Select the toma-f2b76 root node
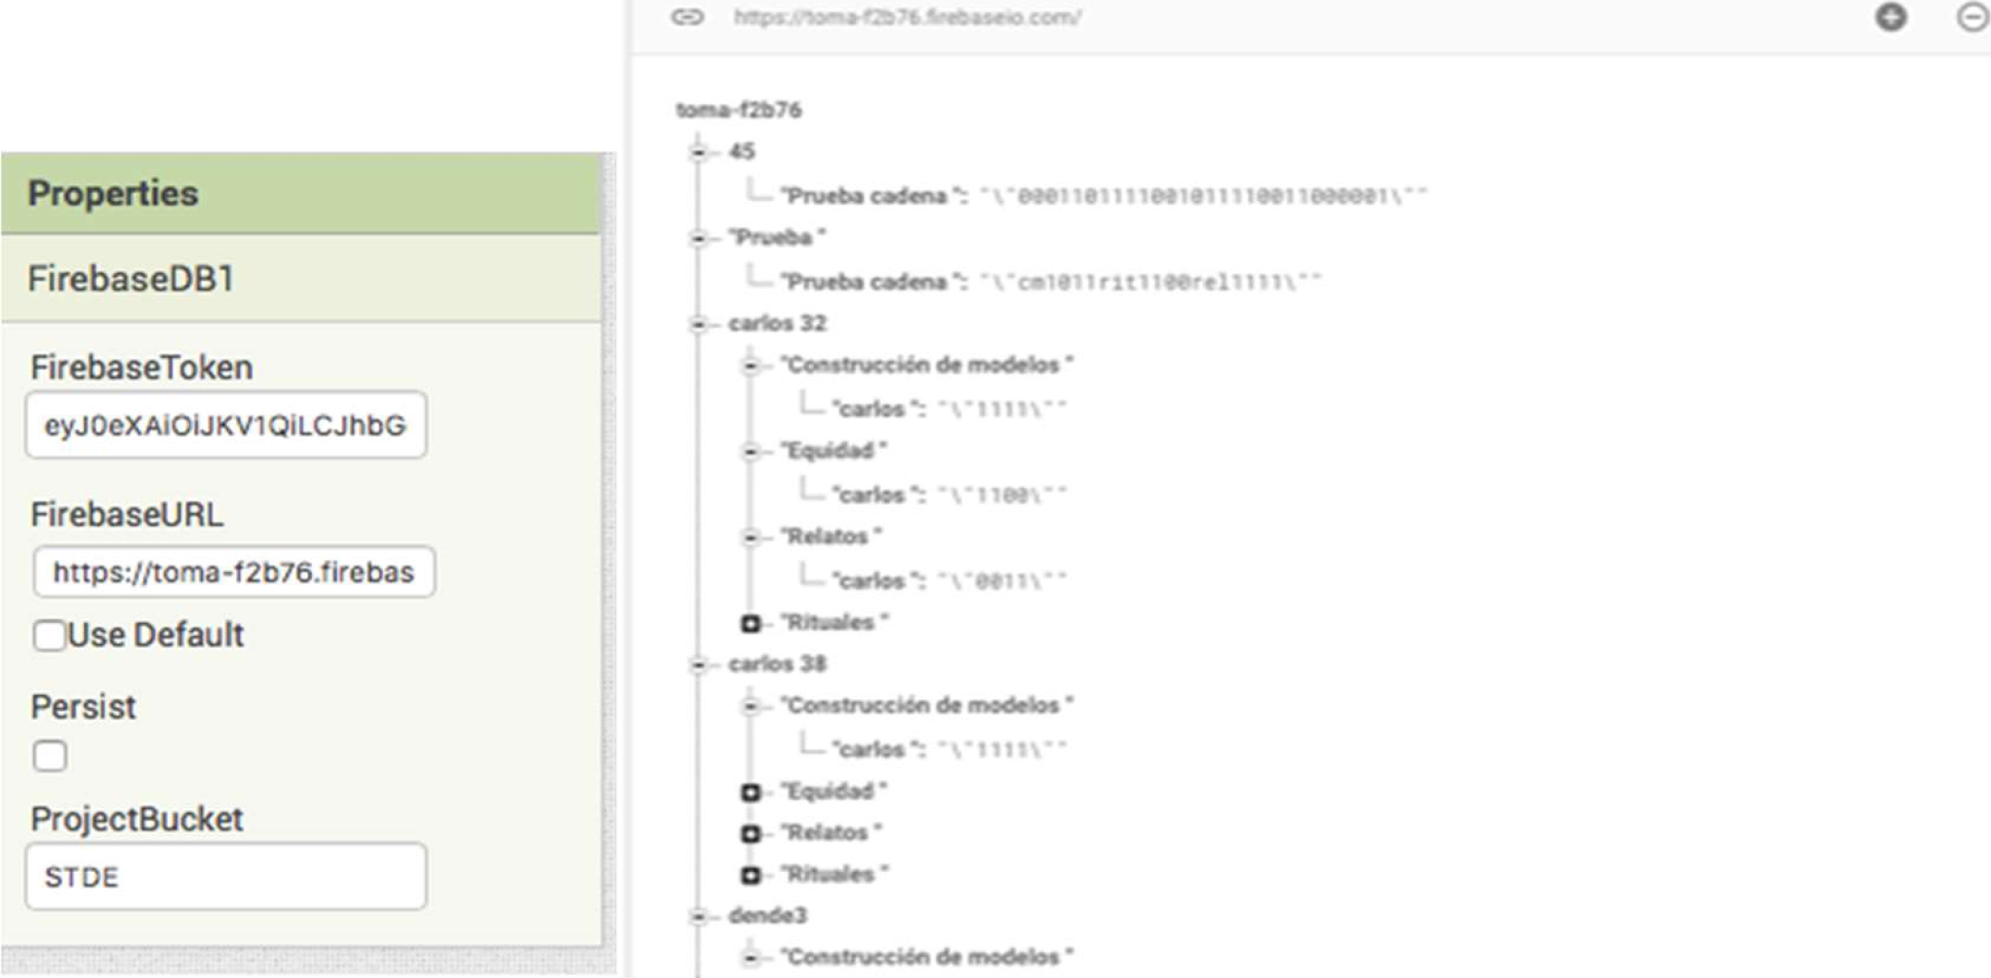This screenshot has height=978, width=1991. coord(738,110)
